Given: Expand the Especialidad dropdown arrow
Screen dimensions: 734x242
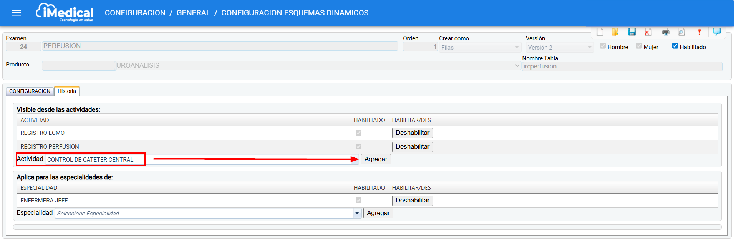Looking at the screenshot, I should [357, 213].
